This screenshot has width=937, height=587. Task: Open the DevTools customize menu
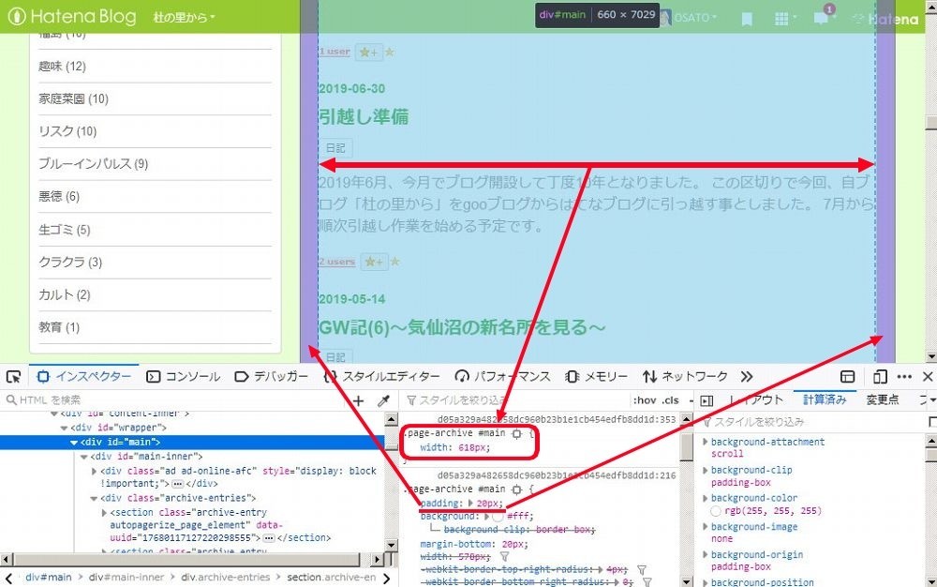[904, 376]
